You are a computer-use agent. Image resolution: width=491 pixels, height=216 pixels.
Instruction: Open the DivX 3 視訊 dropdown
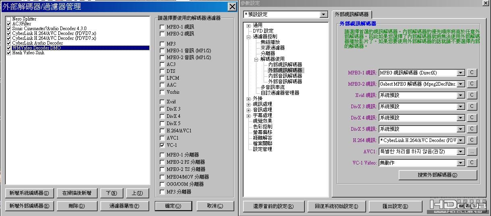tap(461, 107)
